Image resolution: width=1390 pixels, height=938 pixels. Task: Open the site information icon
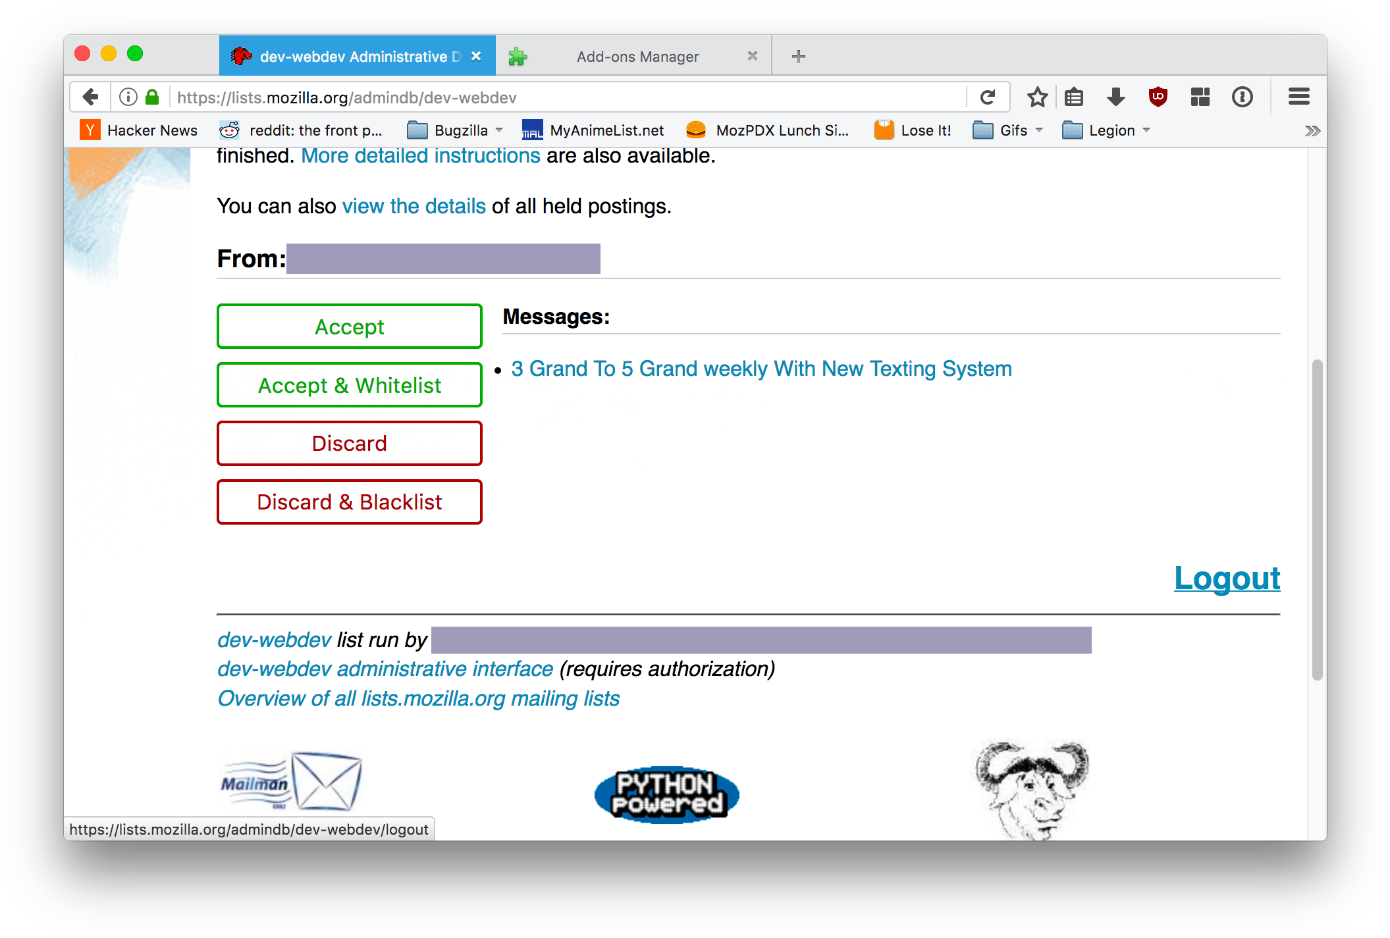coord(128,97)
